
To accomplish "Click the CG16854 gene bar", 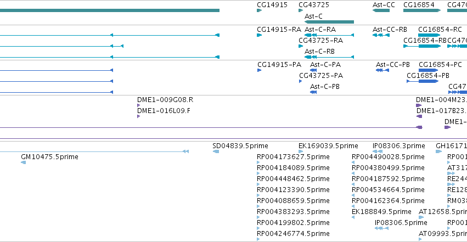I will (422, 10).
